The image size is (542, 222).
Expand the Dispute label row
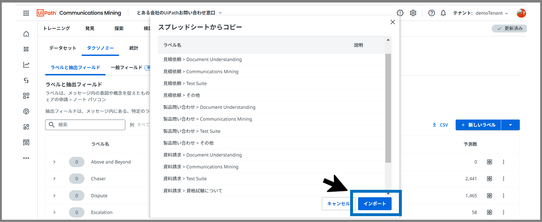(54, 196)
